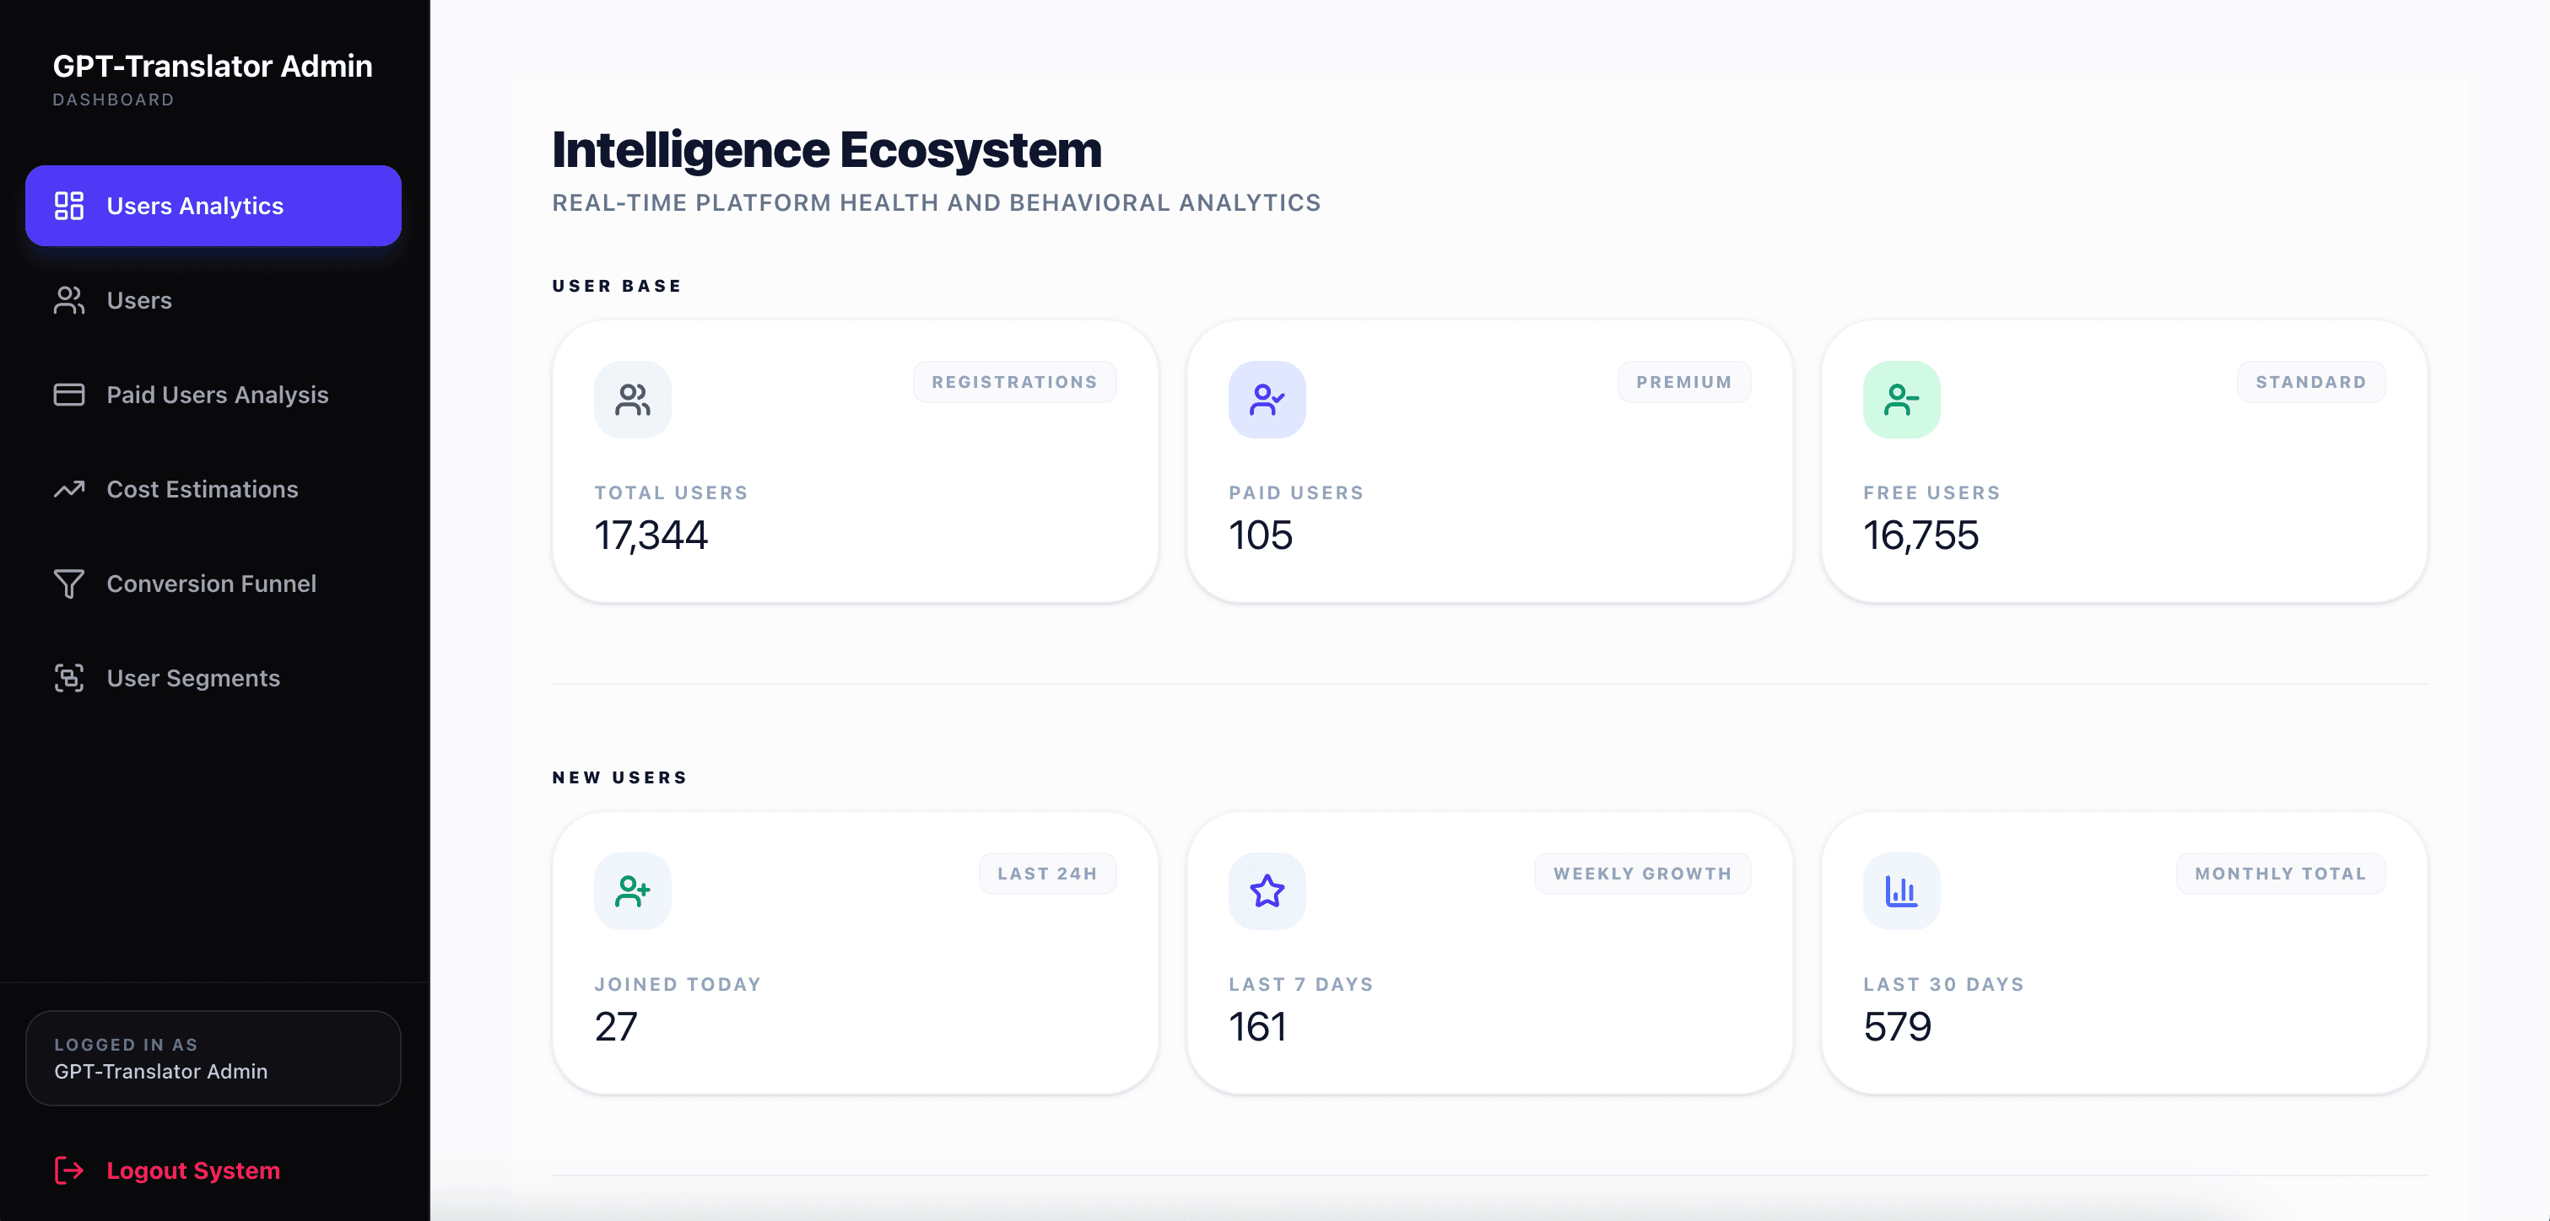Click the Cost Estimations trend-line icon

click(x=68, y=489)
